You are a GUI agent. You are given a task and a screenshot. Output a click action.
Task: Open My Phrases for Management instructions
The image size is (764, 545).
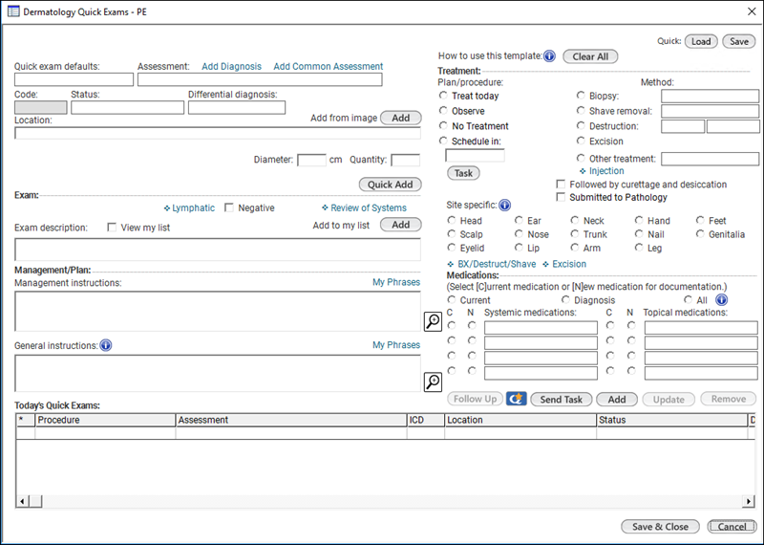[x=396, y=282]
